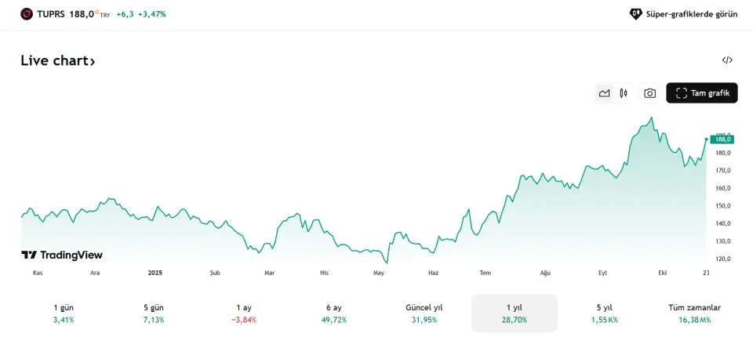Click the green 188,0 price label
The height and width of the screenshot is (337, 753).
pyautogui.click(x=722, y=140)
